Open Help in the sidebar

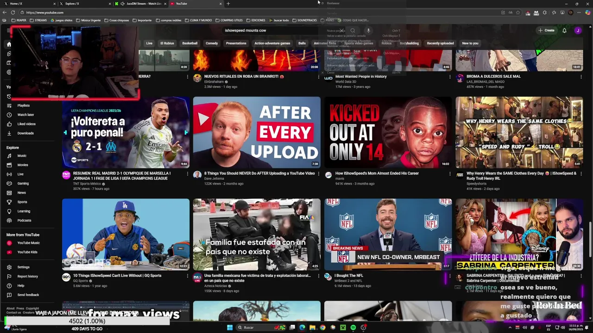[x=21, y=286]
